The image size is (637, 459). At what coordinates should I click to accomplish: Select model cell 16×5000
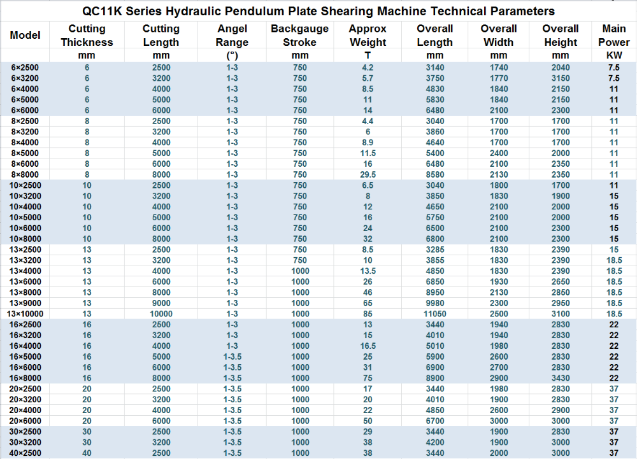[25, 357]
